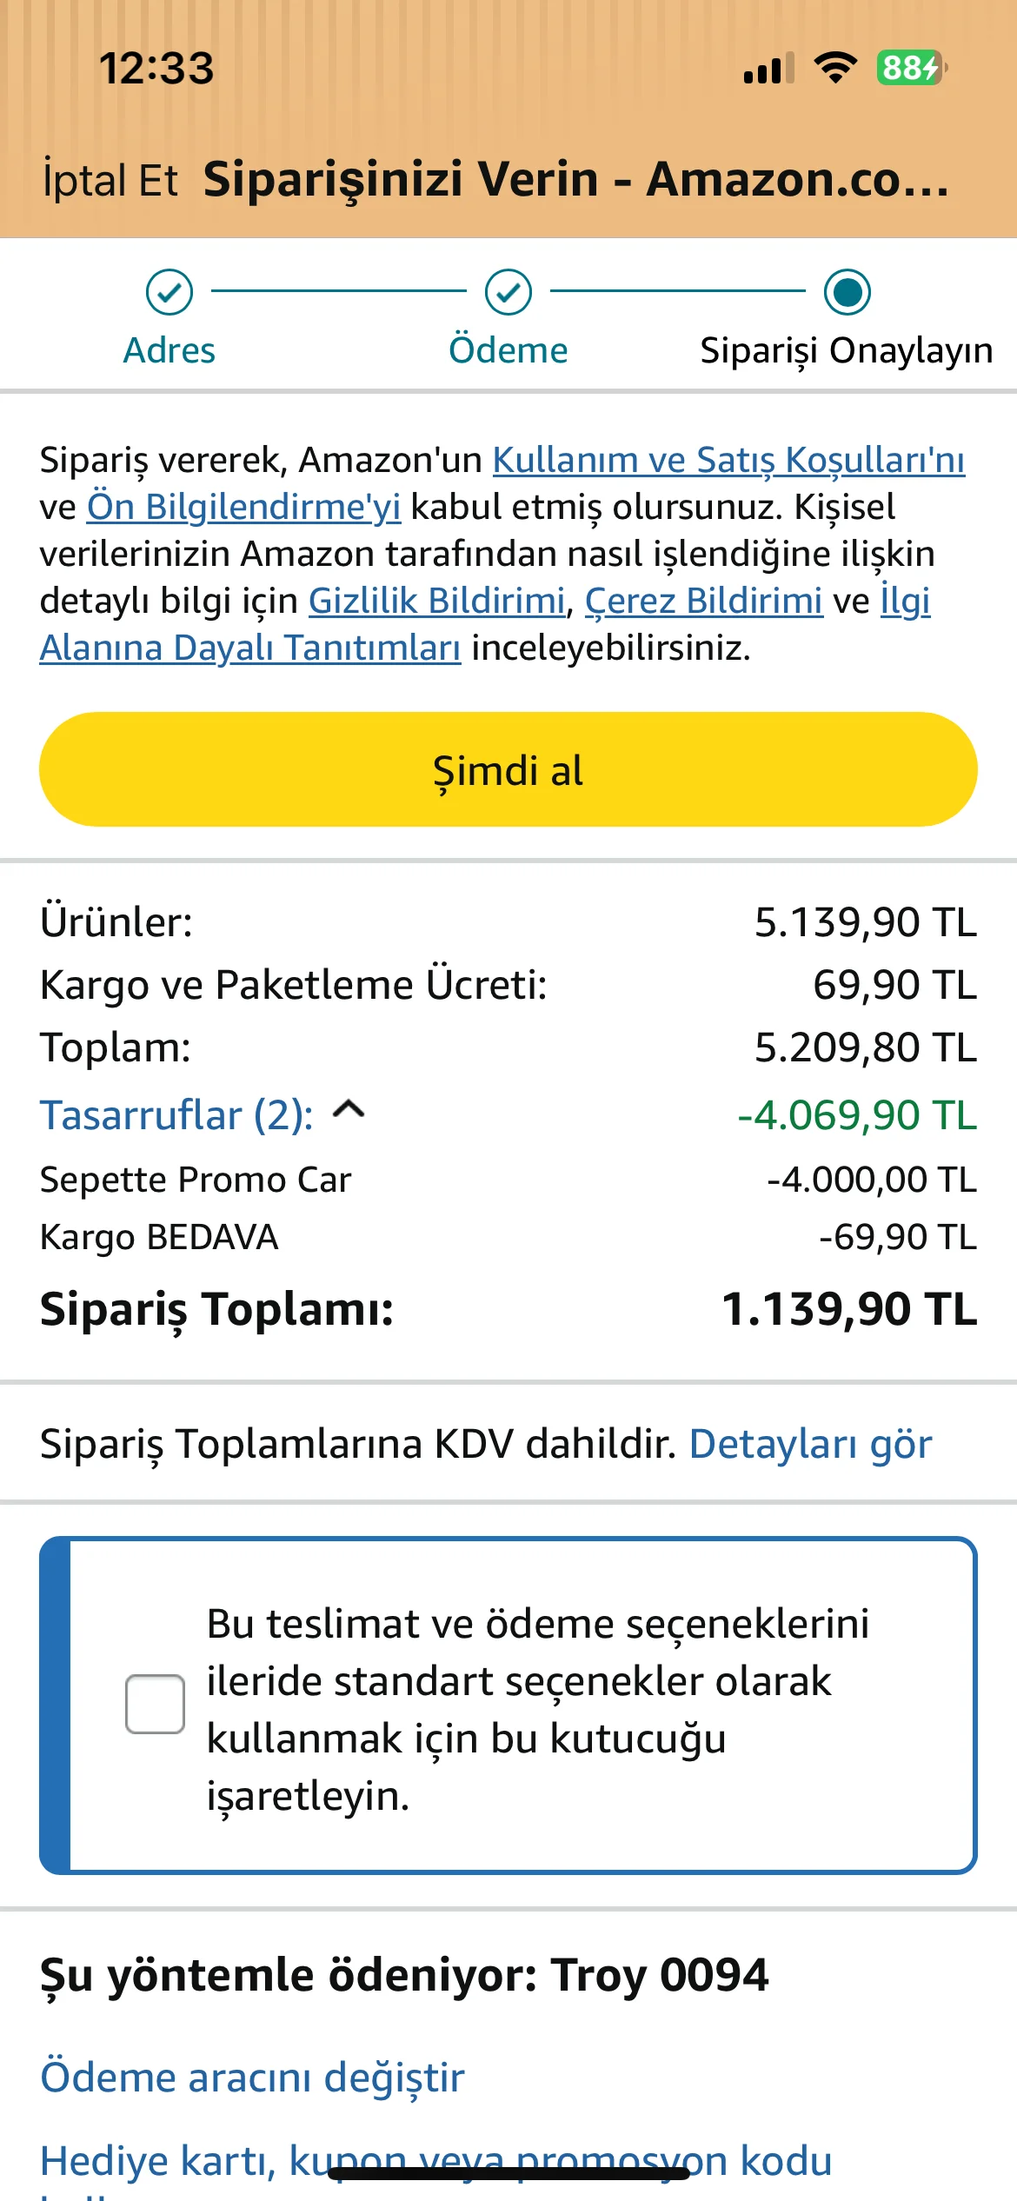Tap the battery indicator in status bar
The width and height of the screenshot is (1017, 2201).
point(912,68)
